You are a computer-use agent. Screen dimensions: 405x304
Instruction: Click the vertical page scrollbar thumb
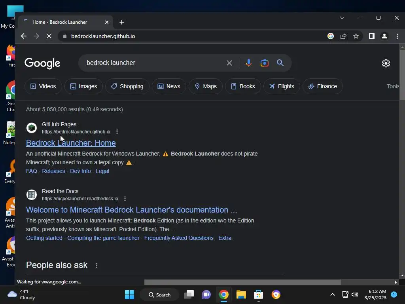click(402, 75)
